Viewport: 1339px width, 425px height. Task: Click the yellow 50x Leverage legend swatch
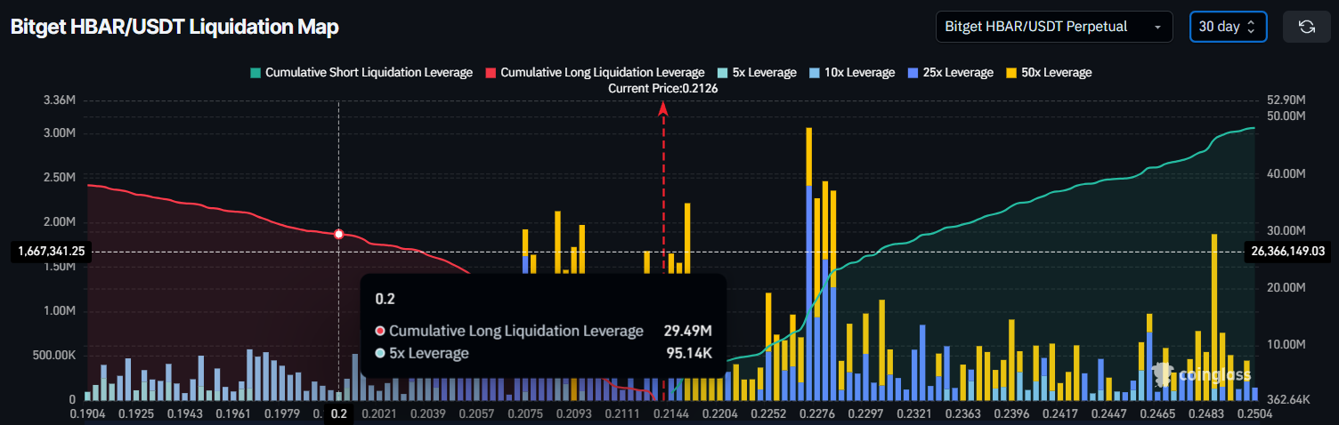tap(1010, 73)
